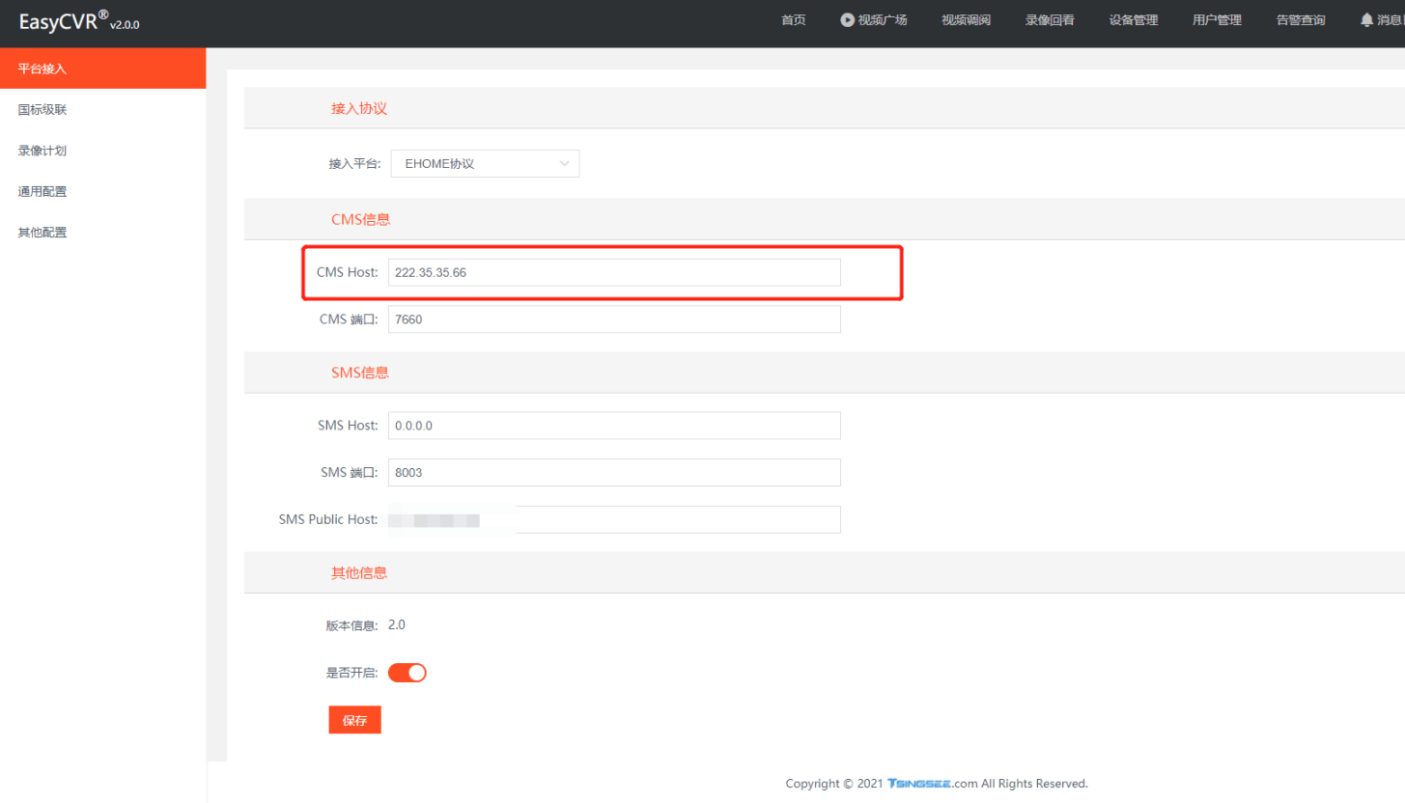Viewport: 1405px width, 803px height.
Task: Click the chevron arrow in EHOME协议 dropdown
Action: tap(565, 164)
